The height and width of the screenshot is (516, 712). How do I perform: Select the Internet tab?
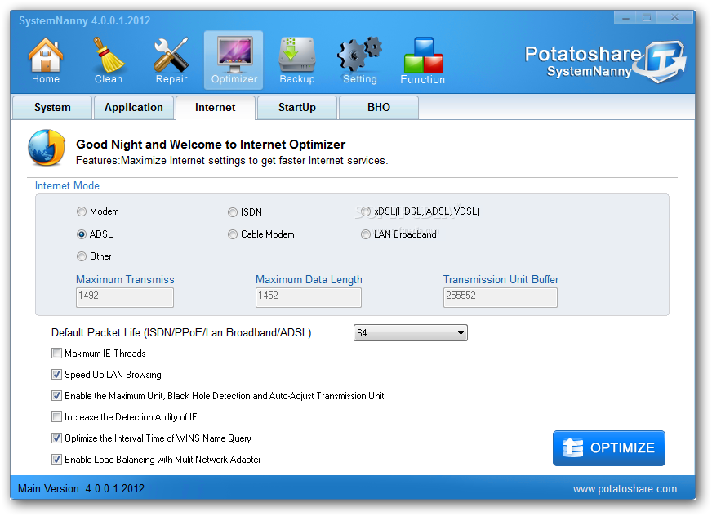[216, 108]
